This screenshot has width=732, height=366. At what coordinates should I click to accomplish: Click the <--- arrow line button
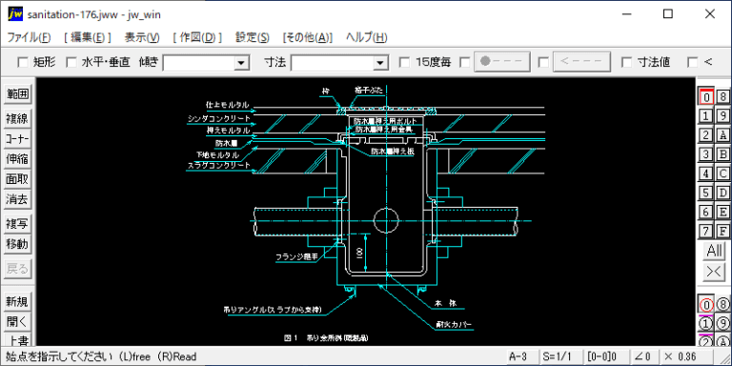coord(581,62)
